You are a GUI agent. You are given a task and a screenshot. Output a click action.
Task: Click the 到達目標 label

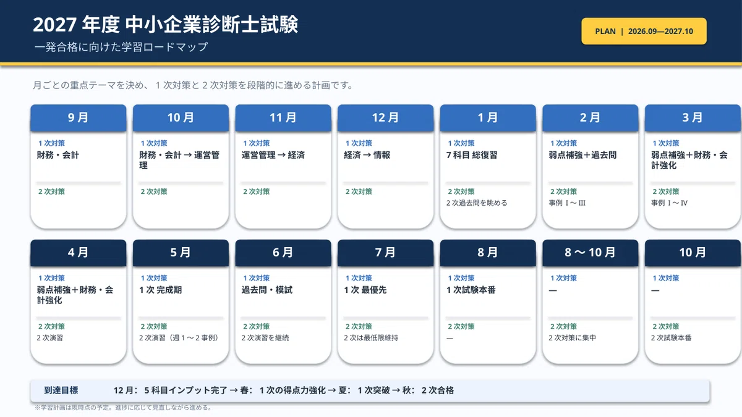(61, 390)
